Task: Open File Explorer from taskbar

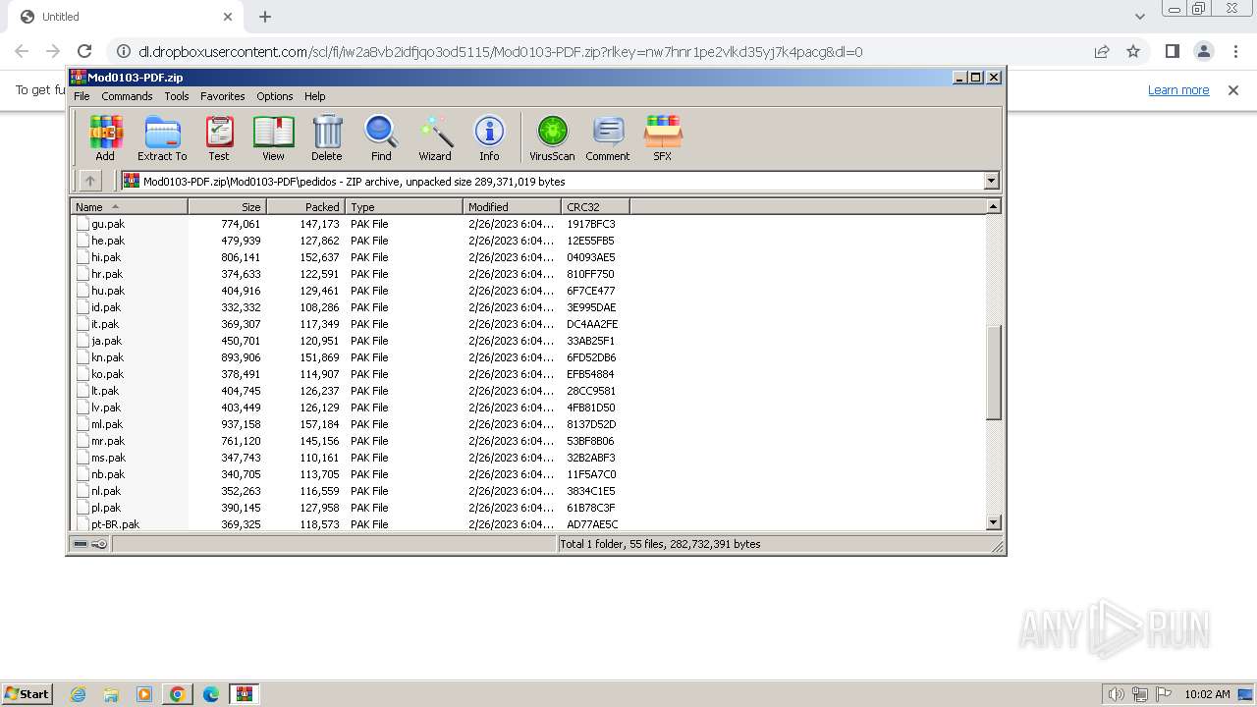Action: (111, 694)
